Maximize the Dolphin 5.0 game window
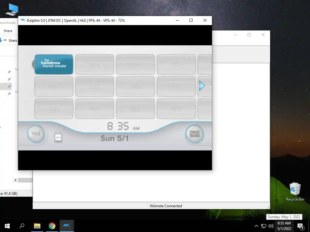Screen dimensions: 310x232 point(191,20)
